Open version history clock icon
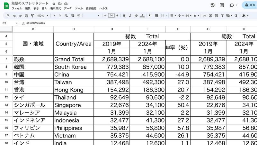This screenshot has height=145, width=257. coord(213,5)
